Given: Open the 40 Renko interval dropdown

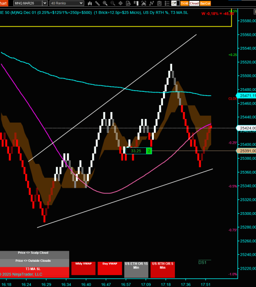Looking at the screenshot, I should tap(67, 3).
